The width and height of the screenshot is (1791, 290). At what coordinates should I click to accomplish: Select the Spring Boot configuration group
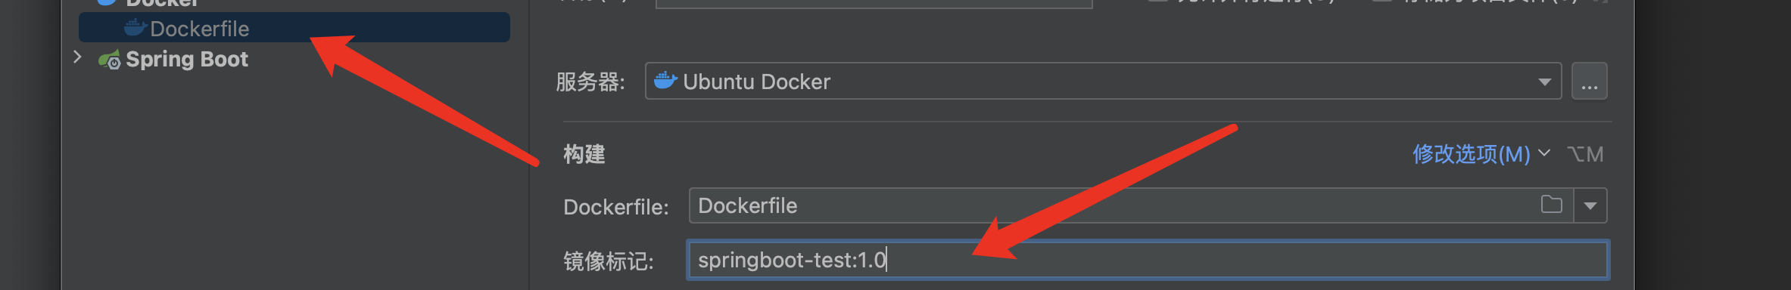pyautogui.click(x=186, y=59)
